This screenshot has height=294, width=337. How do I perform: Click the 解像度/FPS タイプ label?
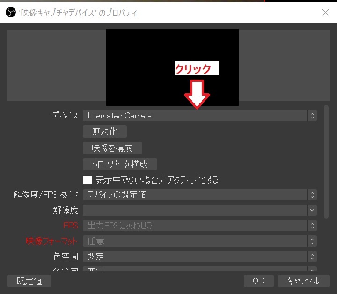pyautogui.click(x=46, y=195)
